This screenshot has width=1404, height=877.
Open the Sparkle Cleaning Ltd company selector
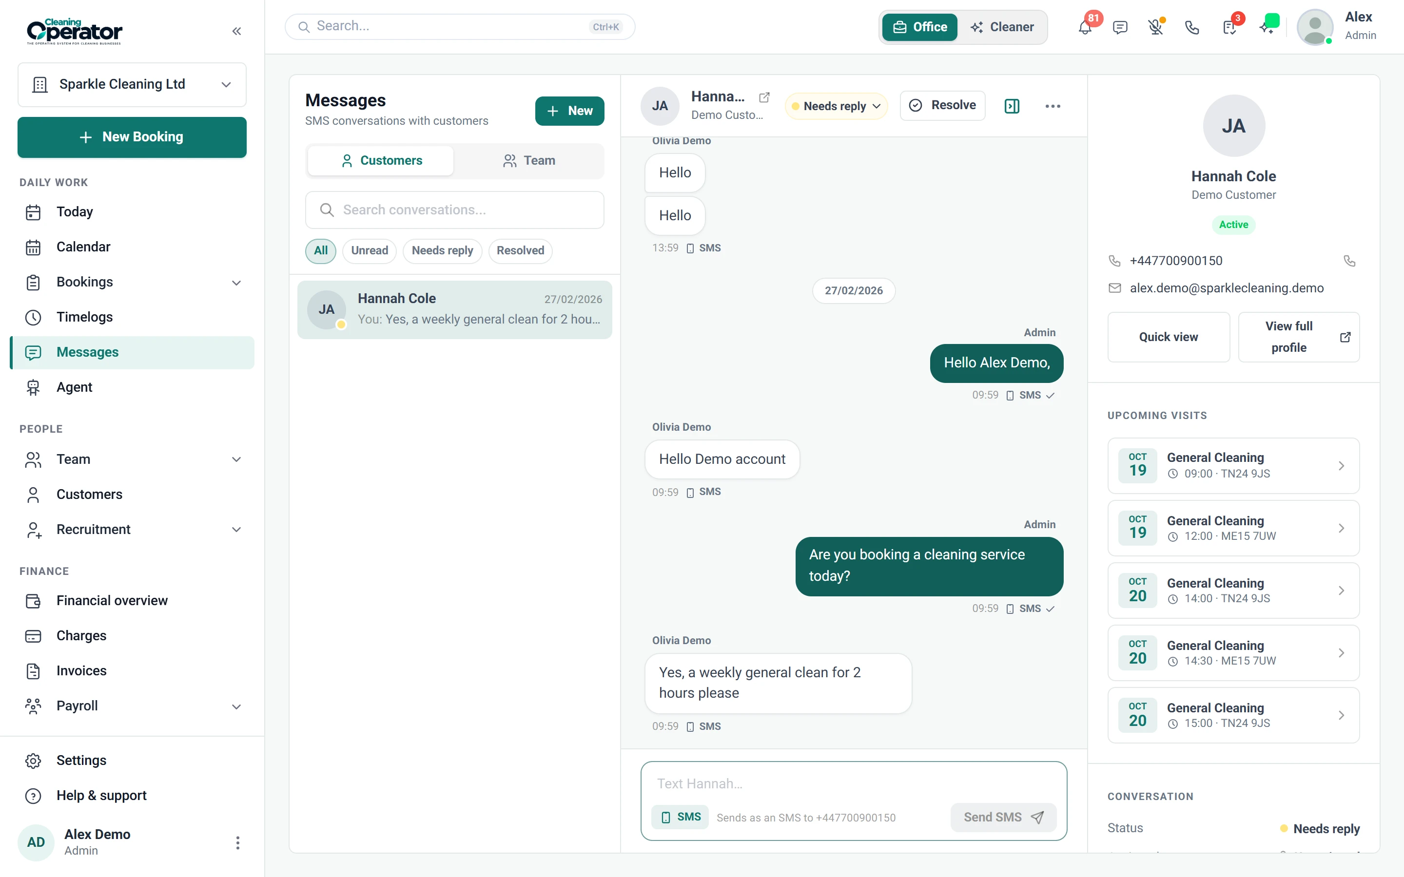(132, 85)
